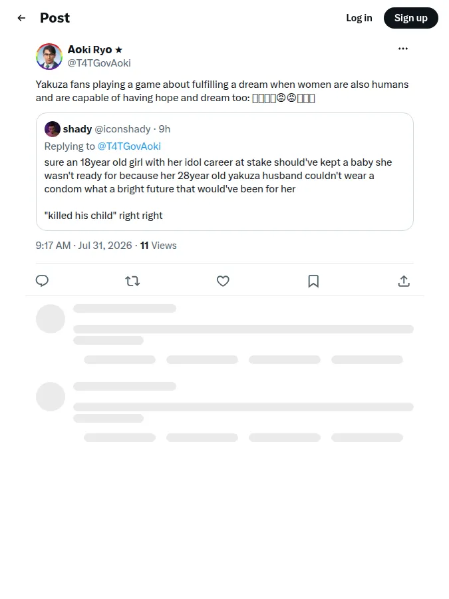Open shady's small avatar in quoted post
449x599 pixels.
53,129
